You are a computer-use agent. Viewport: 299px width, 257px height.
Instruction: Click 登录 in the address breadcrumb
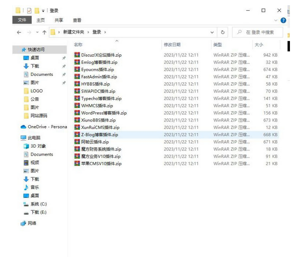tap(97, 32)
